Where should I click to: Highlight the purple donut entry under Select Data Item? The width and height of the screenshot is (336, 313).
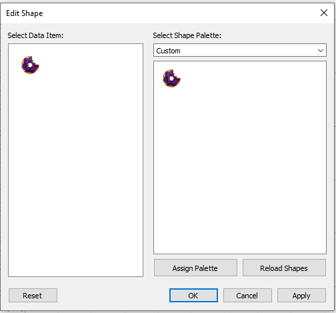coord(30,65)
